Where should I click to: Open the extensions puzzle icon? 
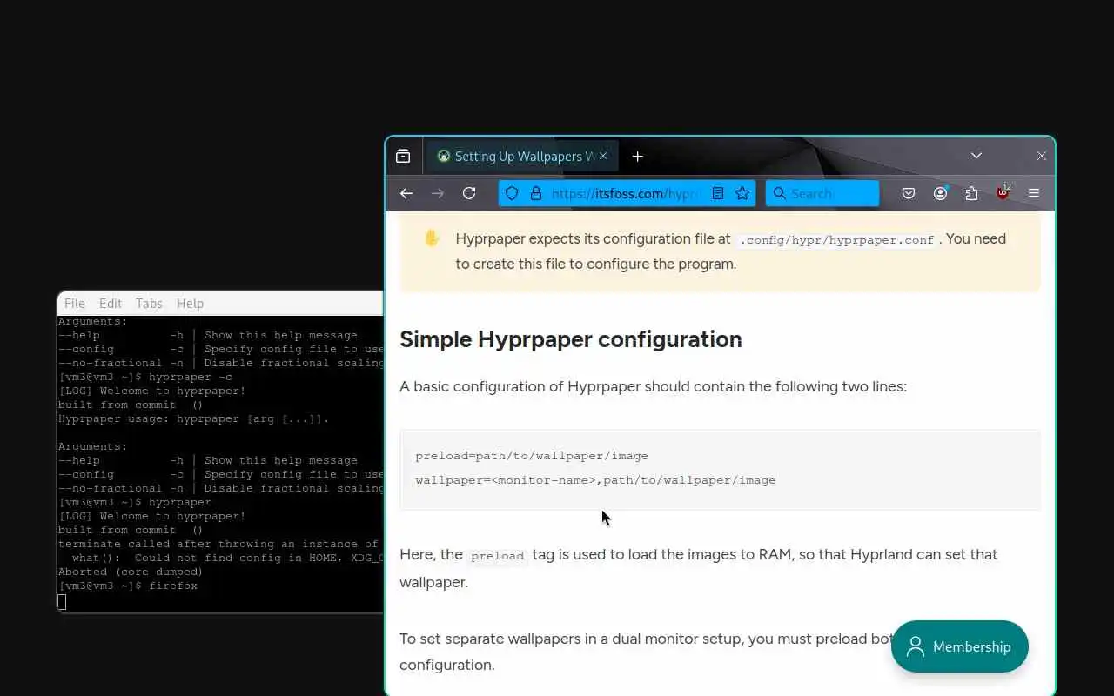pyautogui.click(x=972, y=193)
